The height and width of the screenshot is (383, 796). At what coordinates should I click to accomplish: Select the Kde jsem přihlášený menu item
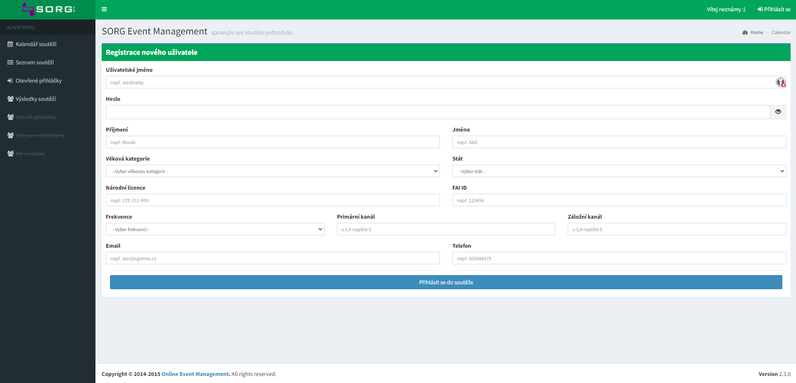click(x=48, y=135)
